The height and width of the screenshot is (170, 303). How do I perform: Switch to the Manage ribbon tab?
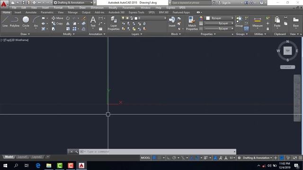click(72, 12)
